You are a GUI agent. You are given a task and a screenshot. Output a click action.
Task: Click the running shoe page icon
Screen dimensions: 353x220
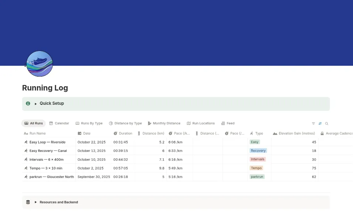[40, 63]
